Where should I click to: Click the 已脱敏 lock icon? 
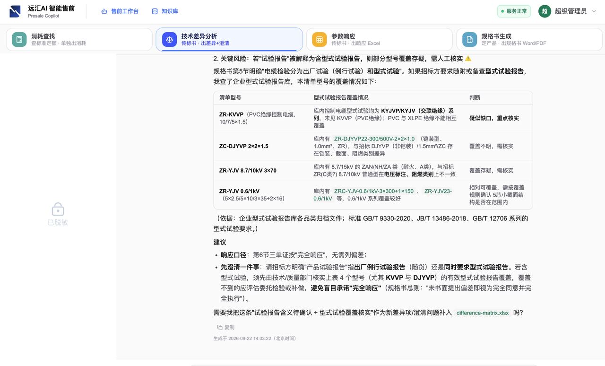pos(58,209)
